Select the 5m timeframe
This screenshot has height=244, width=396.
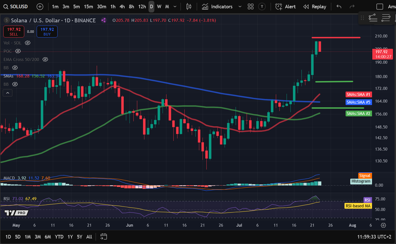77,7
